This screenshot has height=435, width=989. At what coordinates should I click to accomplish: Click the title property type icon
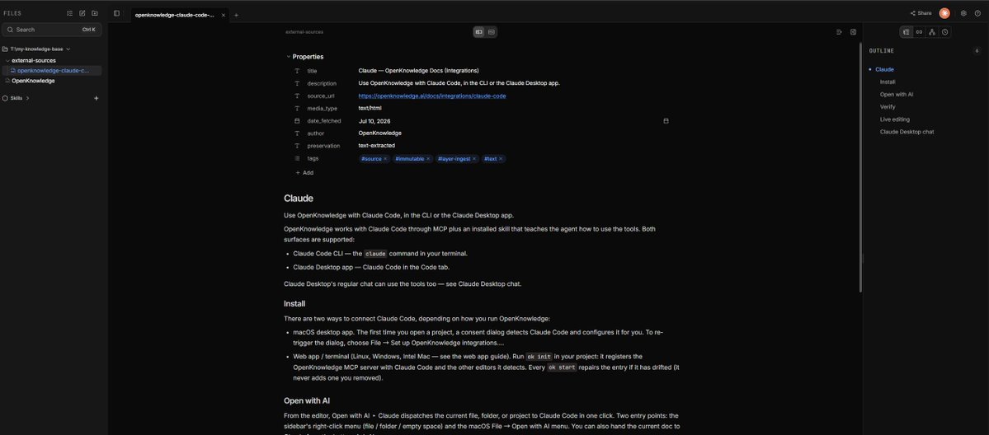(297, 71)
